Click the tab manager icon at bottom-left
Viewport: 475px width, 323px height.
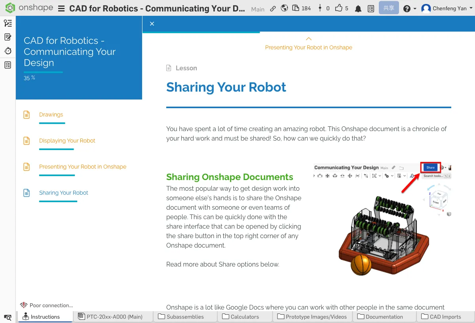click(8, 317)
